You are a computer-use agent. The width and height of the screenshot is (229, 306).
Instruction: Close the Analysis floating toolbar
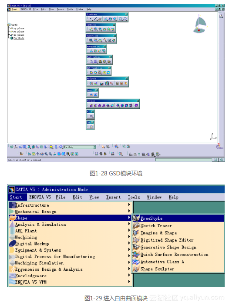(x=127, y=78)
